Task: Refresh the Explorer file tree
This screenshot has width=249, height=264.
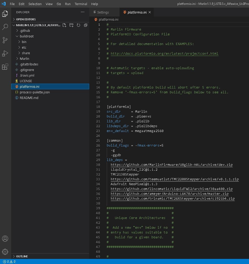Action: [79, 25]
